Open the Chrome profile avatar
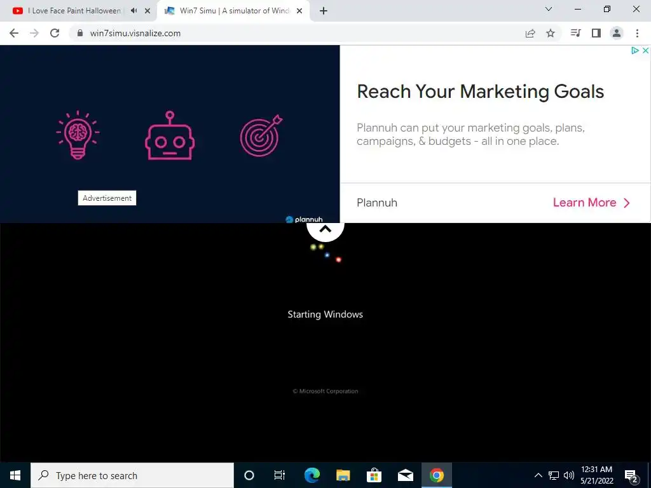 pyautogui.click(x=617, y=33)
